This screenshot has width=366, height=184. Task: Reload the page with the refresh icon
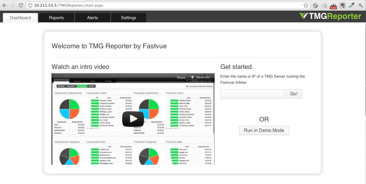(x=21, y=5)
